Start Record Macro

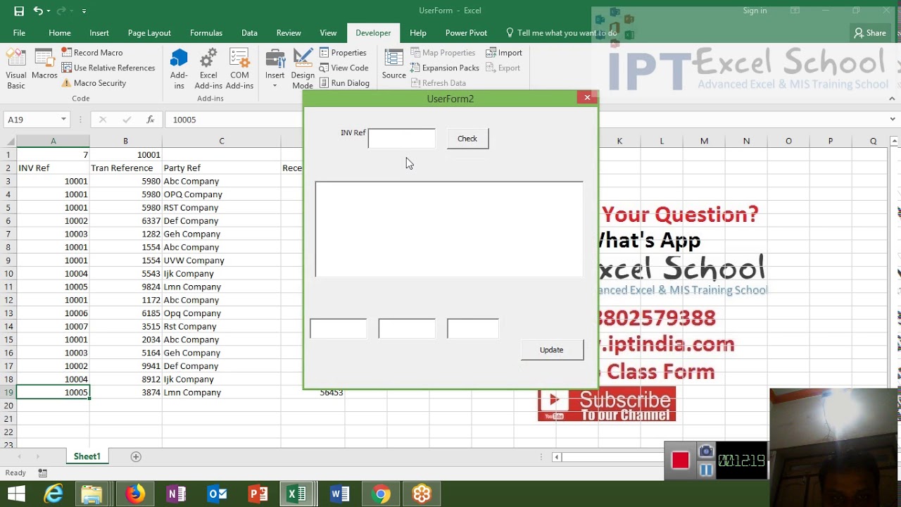point(92,53)
